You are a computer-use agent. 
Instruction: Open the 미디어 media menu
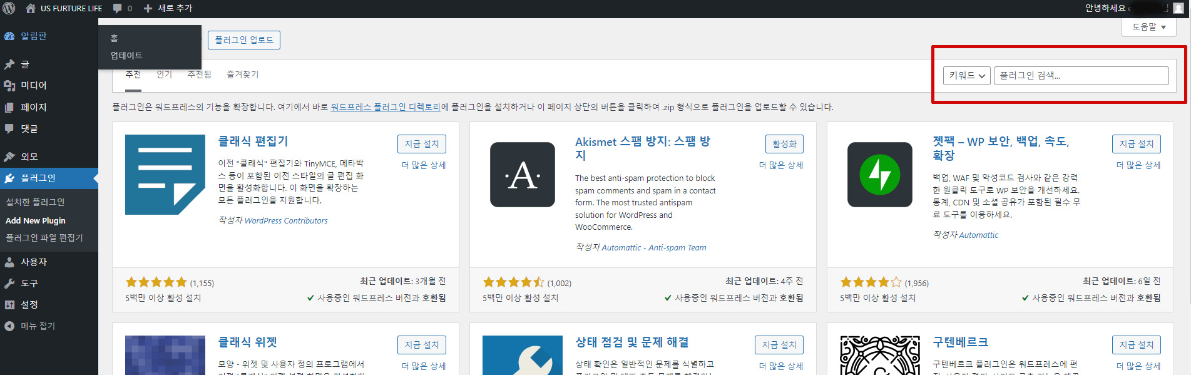[33, 85]
